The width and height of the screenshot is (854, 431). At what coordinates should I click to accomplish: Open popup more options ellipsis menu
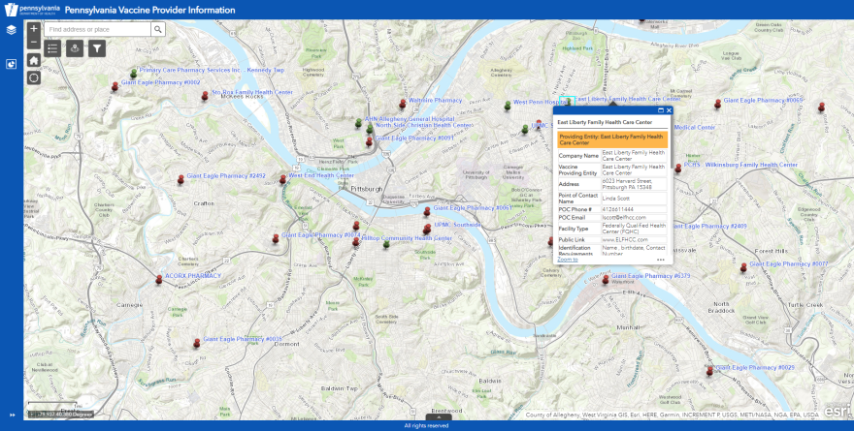coord(661,260)
